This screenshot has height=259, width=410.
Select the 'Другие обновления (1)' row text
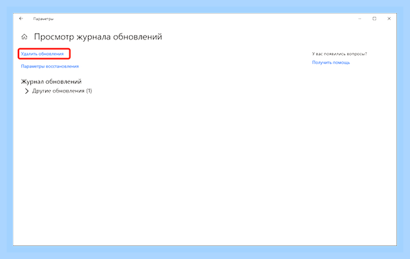click(x=62, y=91)
